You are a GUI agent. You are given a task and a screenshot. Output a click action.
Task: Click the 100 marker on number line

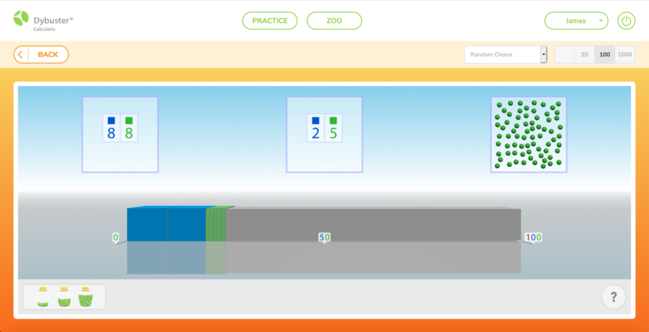pos(533,238)
